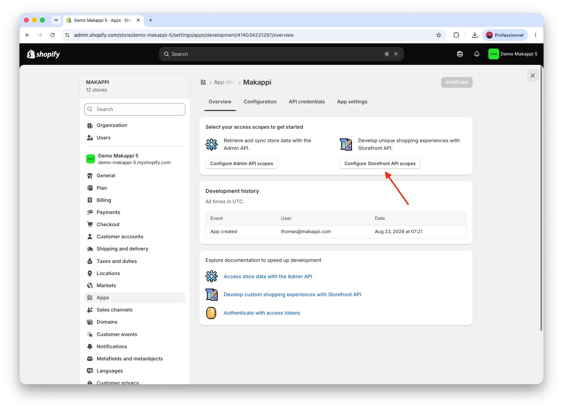Close the settings panel with the X
563x410 pixels.
click(533, 76)
